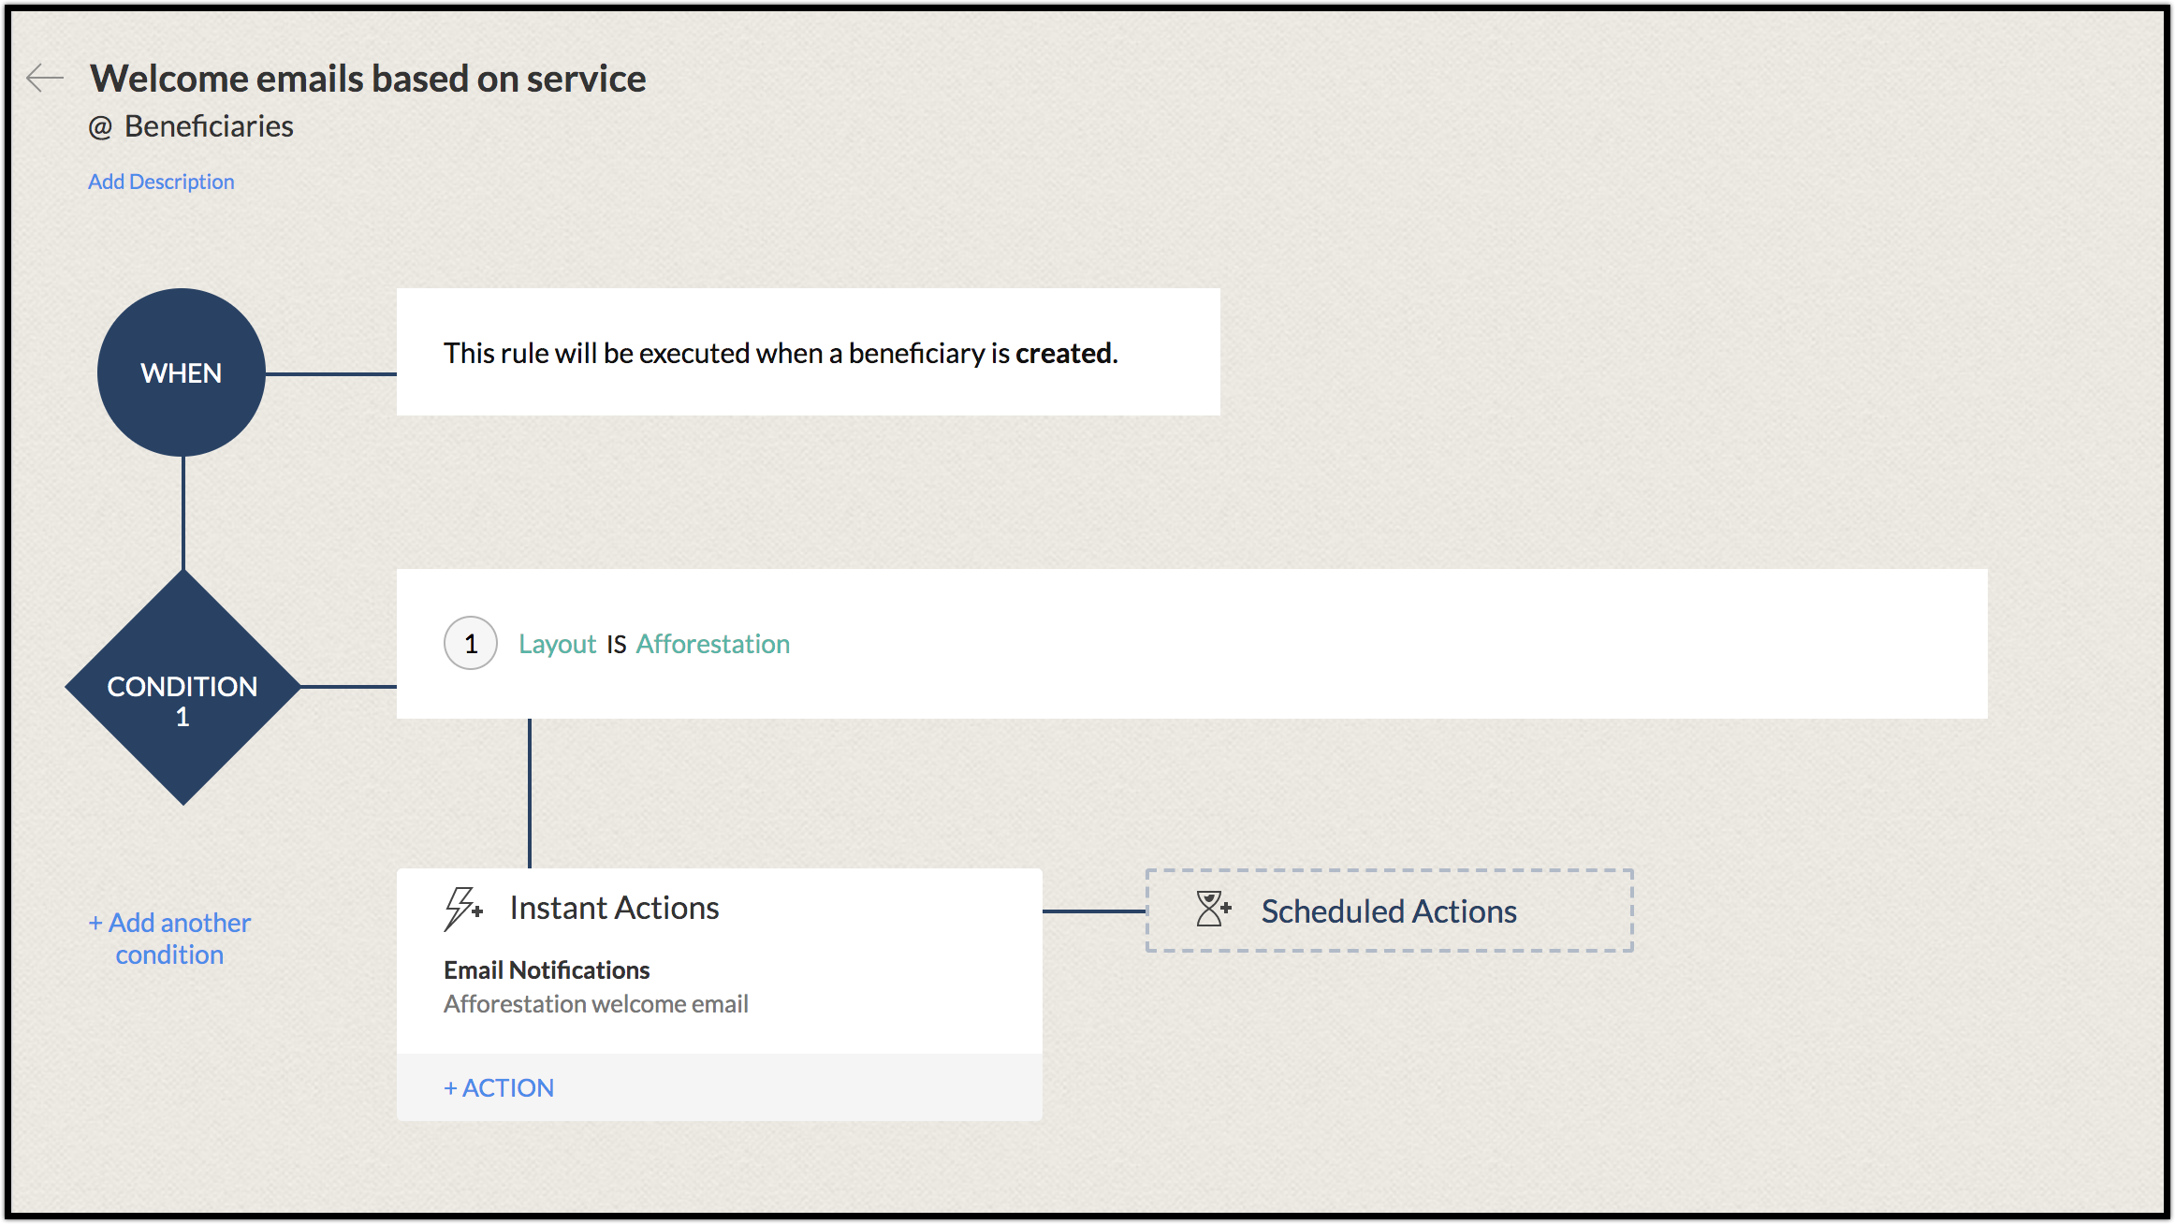Click the numbered 1 circle badge
This screenshot has width=2175, height=1224.
pyautogui.click(x=471, y=644)
